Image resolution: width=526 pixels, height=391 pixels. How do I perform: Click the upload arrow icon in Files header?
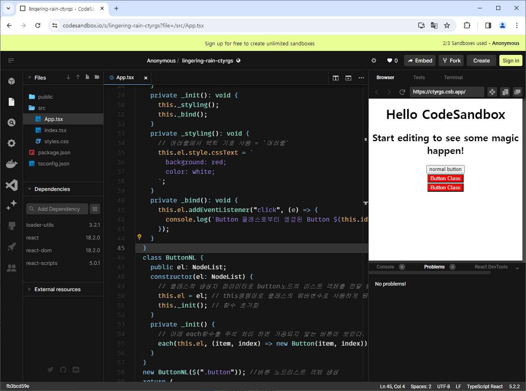(x=78, y=77)
